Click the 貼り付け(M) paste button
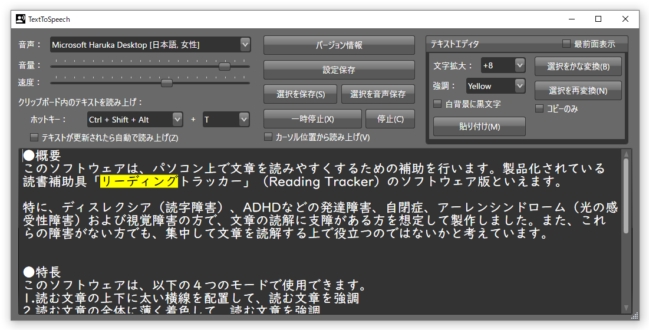 pos(479,127)
